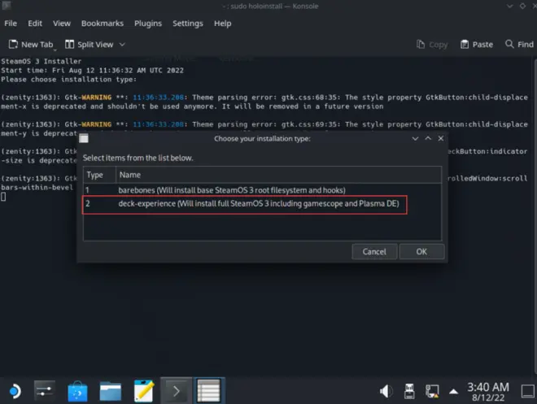Maximize the installation type dialog
Screen dimensions: 537x404
pyautogui.click(x=428, y=138)
